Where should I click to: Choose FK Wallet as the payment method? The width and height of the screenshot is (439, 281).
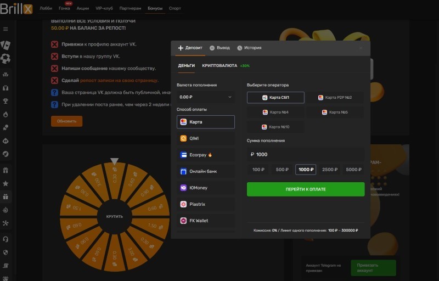point(206,221)
